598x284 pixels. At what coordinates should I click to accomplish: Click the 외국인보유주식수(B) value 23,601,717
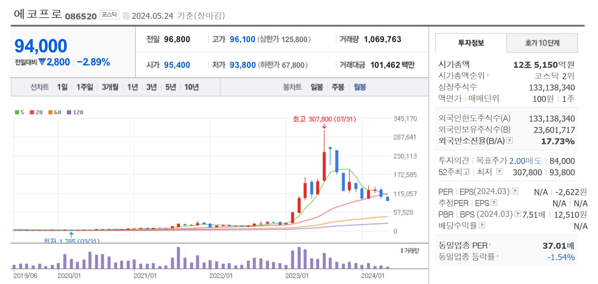click(x=554, y=130)
